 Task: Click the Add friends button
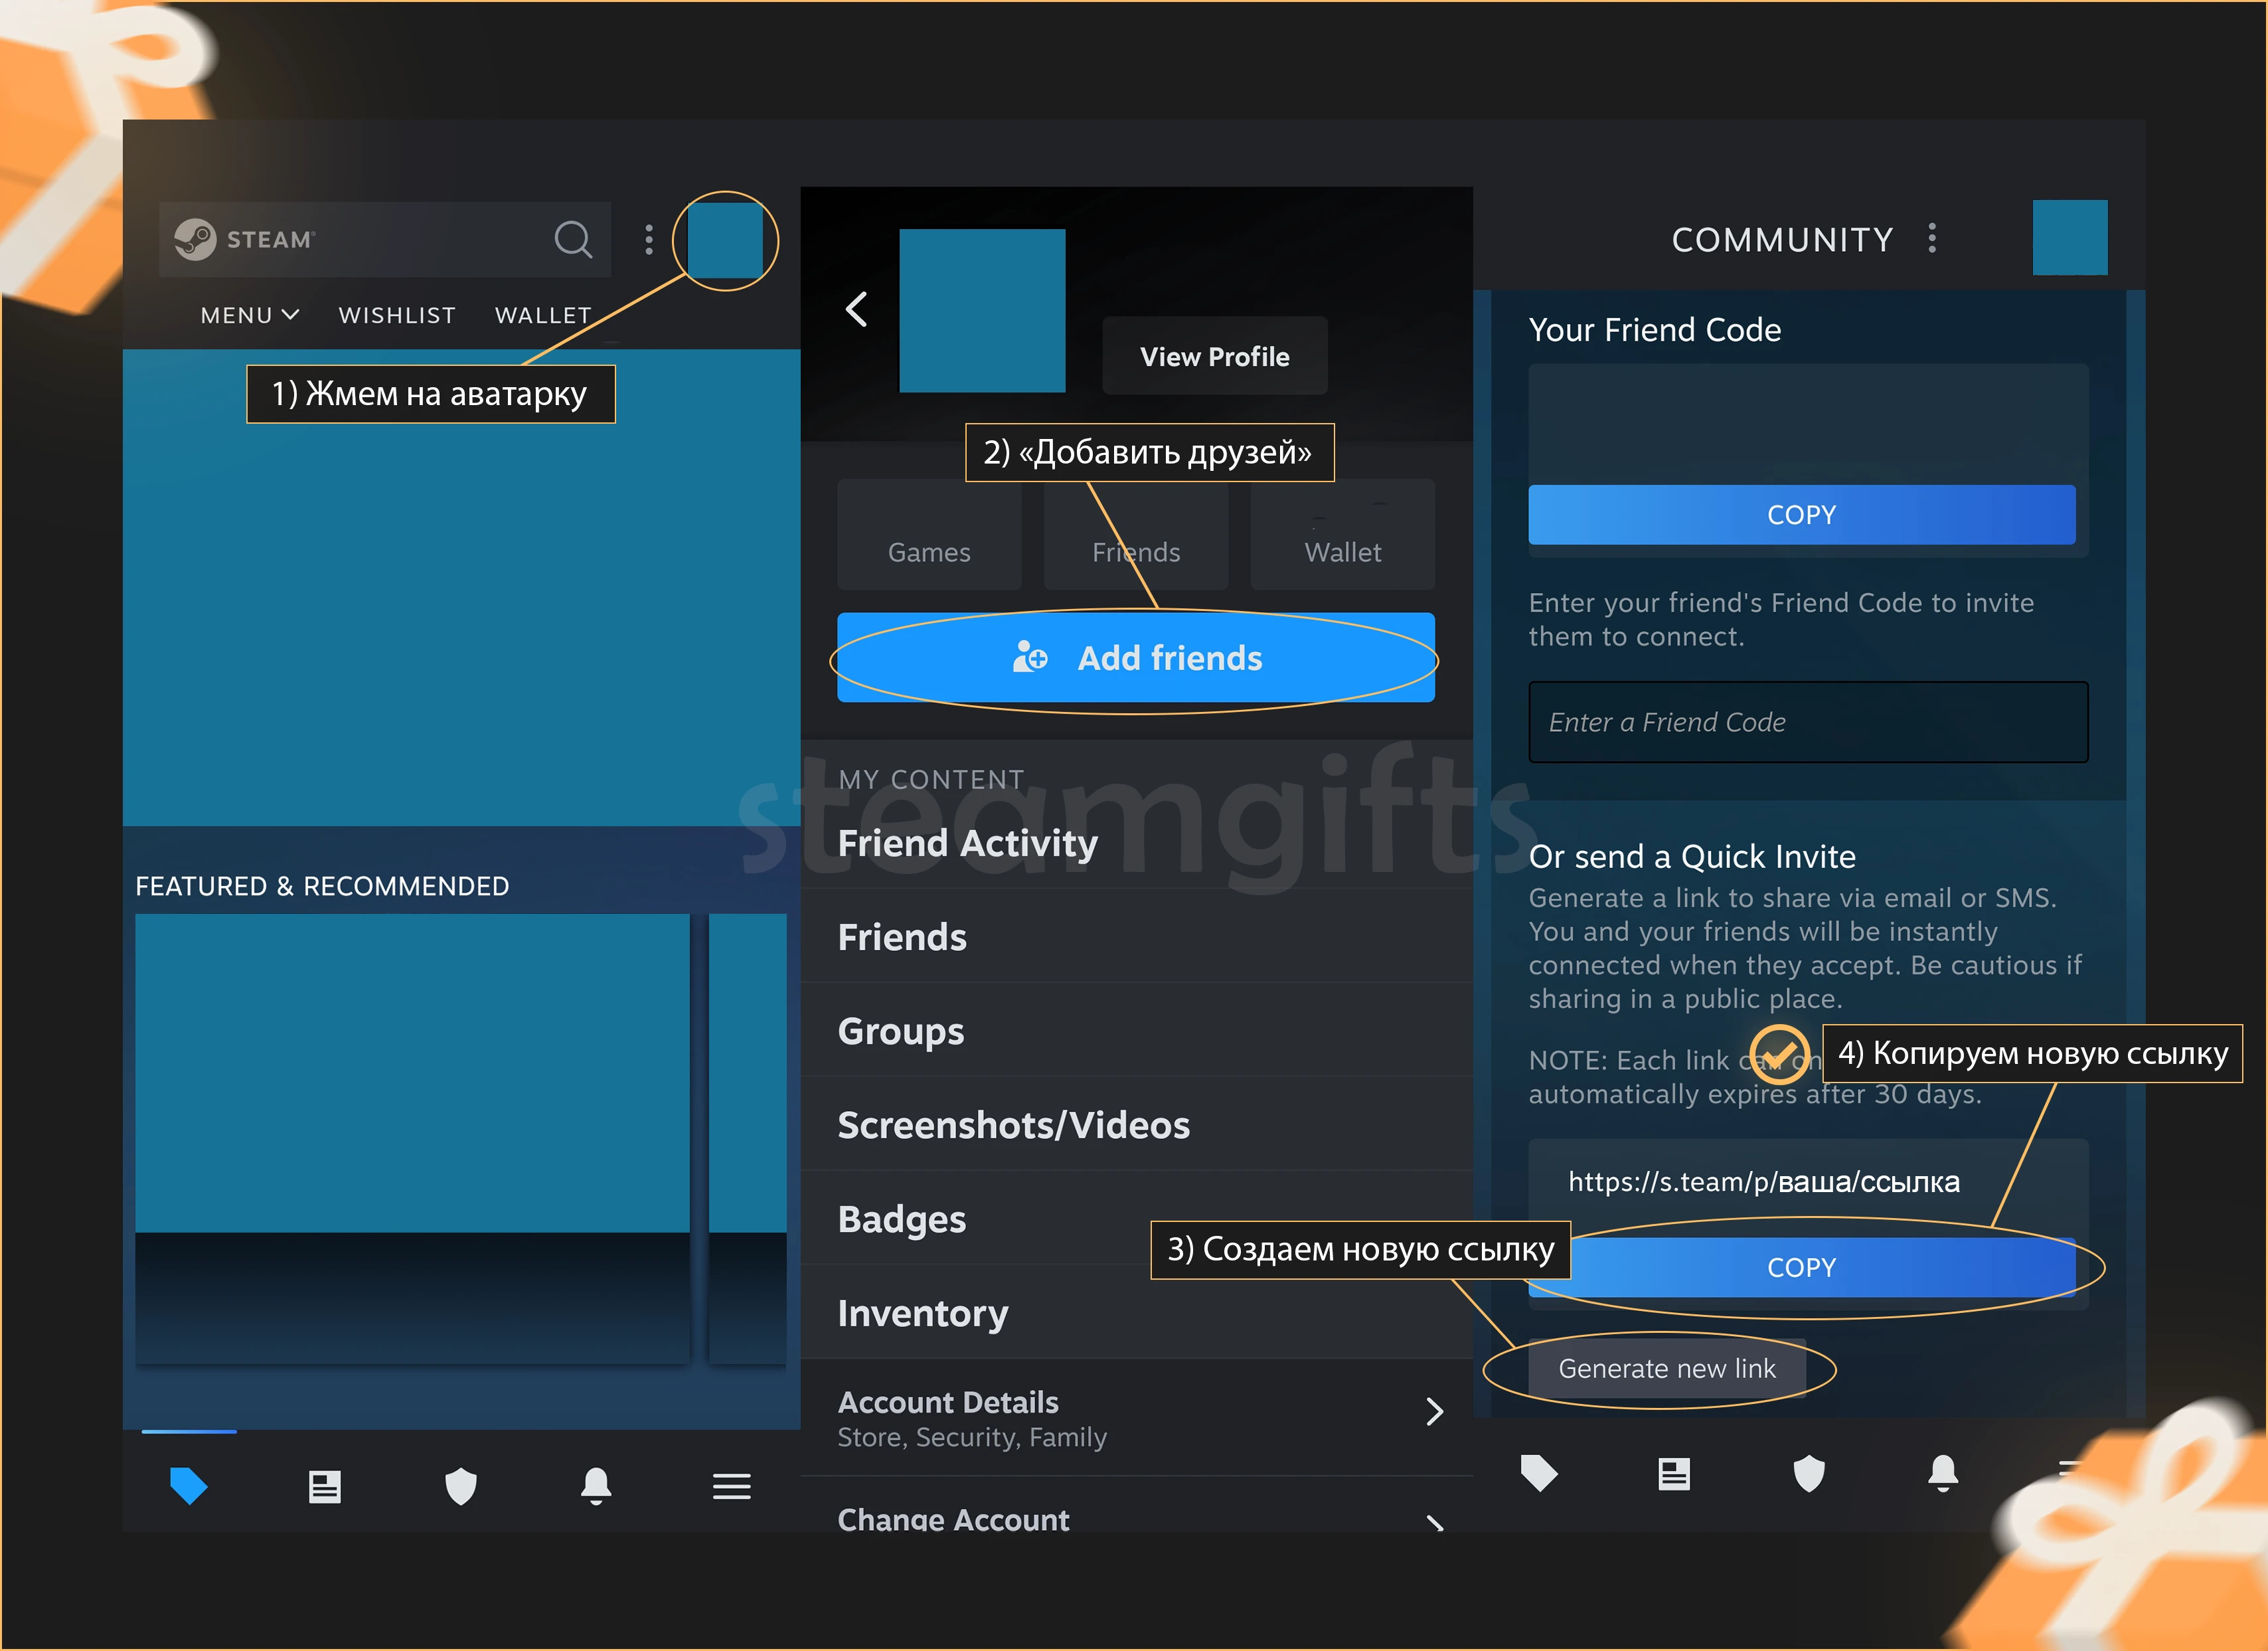(x=1134, y=657)
